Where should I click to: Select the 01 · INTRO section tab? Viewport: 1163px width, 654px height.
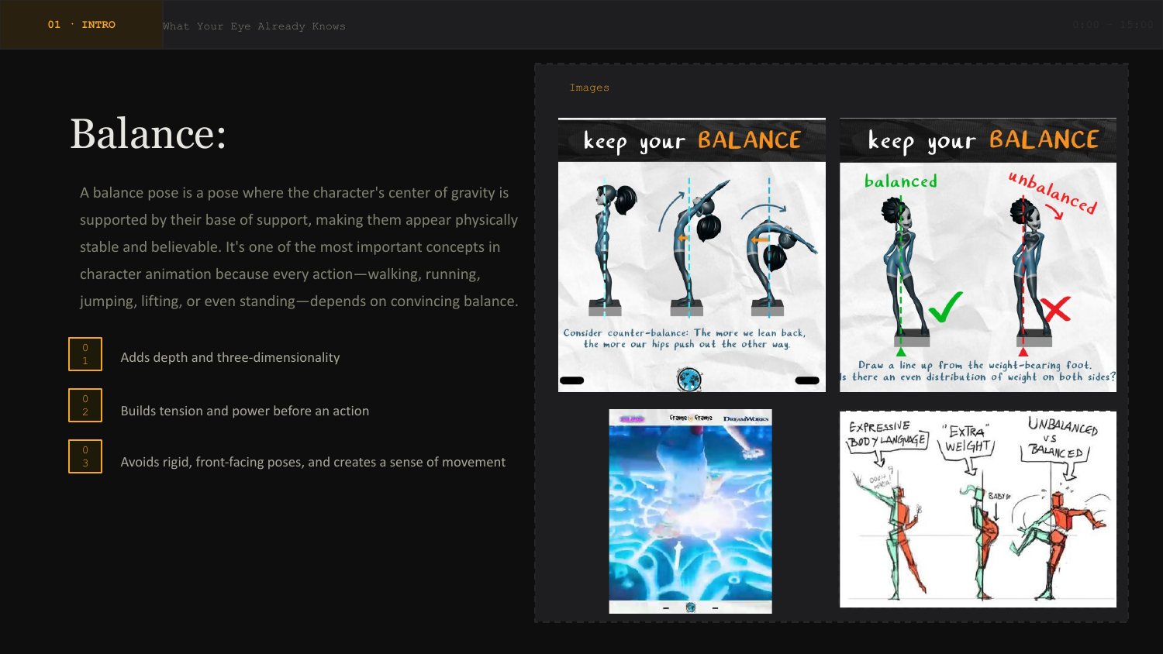point(81,25)
